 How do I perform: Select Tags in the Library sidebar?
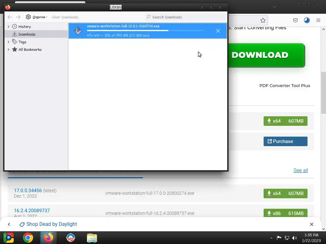(22, 42)
